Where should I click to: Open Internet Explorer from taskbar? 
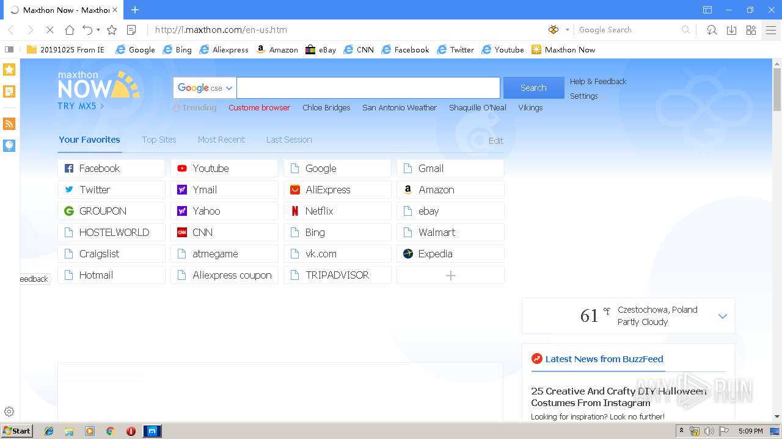point(49,431)
